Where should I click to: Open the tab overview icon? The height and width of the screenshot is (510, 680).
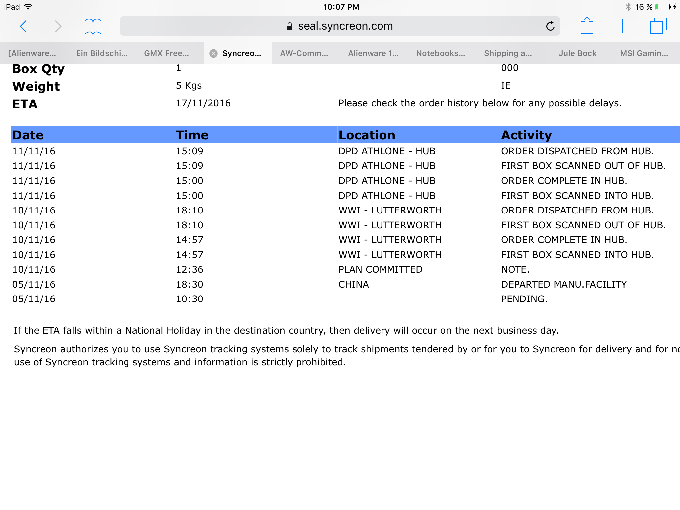[x=658, y=26]
